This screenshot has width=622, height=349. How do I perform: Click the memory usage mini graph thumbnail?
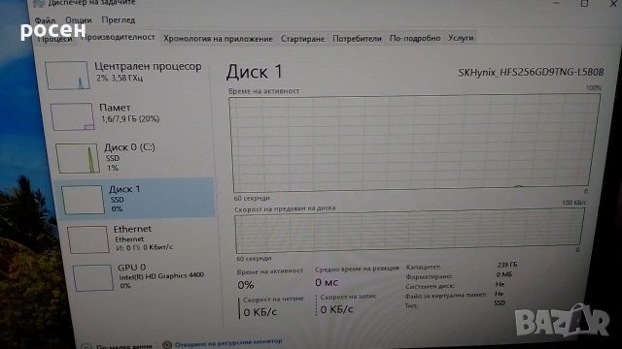(72, 116)
